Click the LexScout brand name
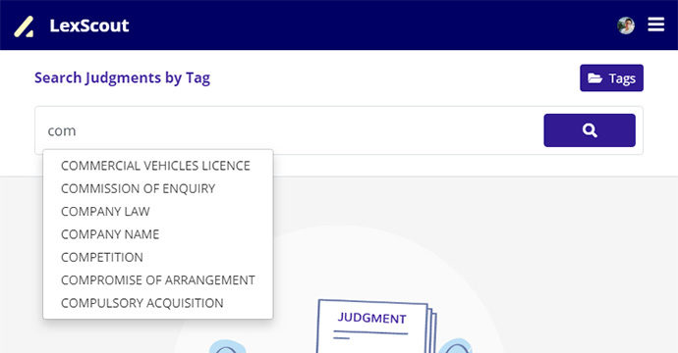The image size is (678, 353). pos(89,25)
